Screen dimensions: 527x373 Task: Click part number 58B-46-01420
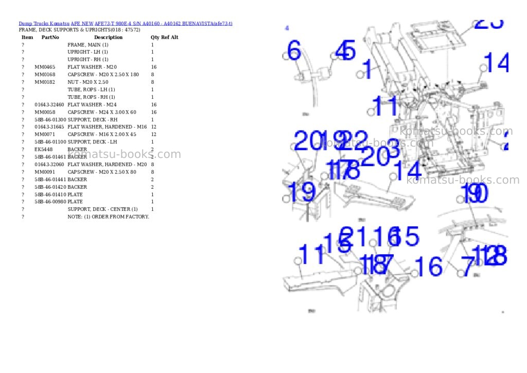(50, 187)
